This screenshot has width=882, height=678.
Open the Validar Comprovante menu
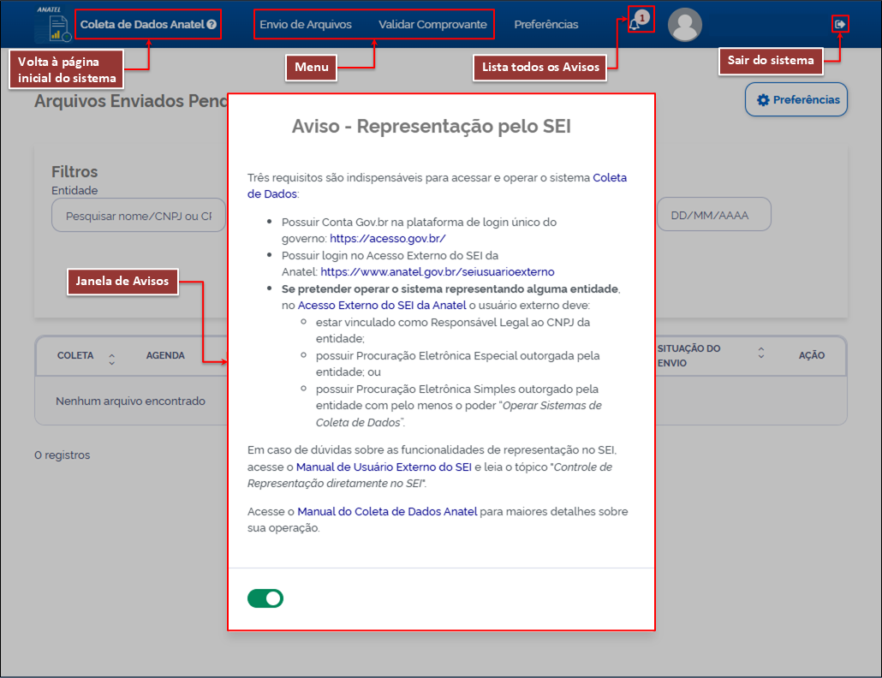(432, 25)
